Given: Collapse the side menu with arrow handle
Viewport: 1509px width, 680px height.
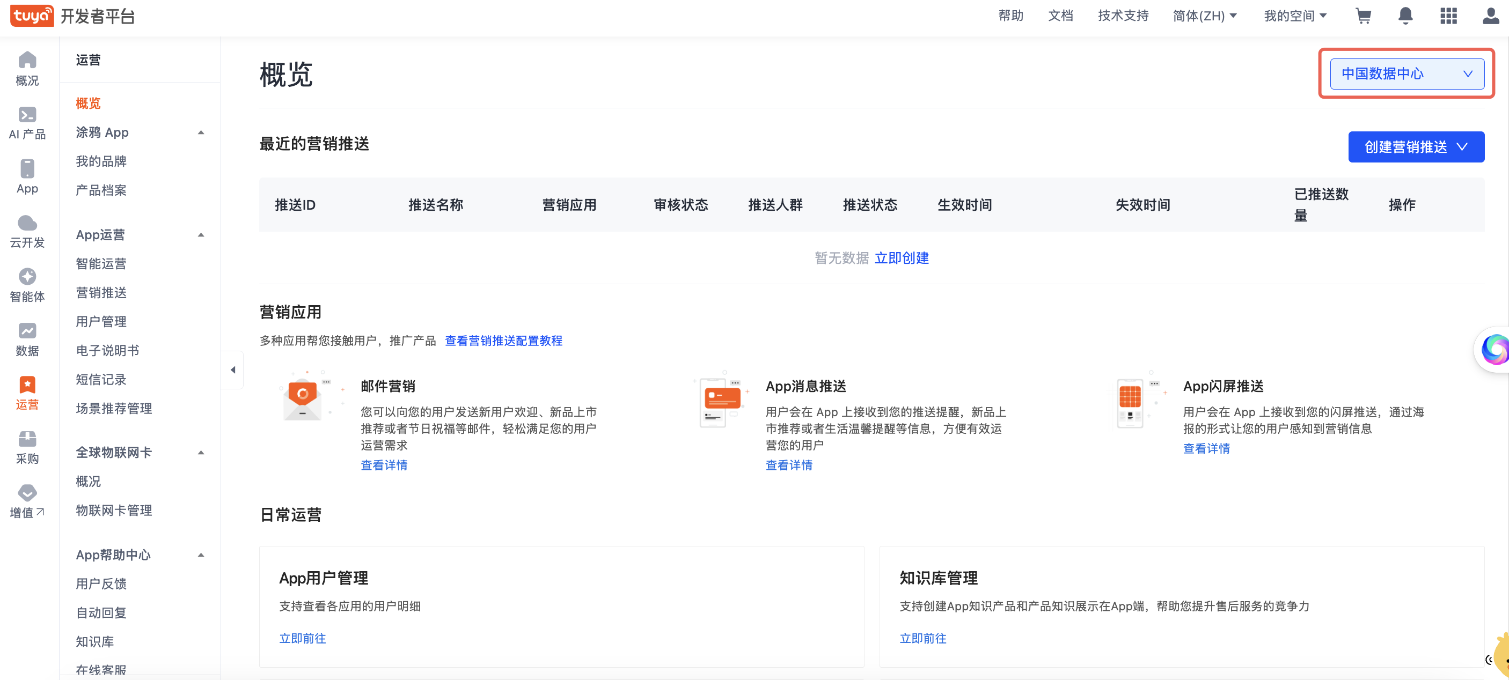Looking at the screenshot, I should point(232,369).
